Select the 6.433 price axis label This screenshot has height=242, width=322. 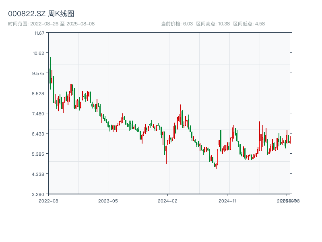point(39,134)
